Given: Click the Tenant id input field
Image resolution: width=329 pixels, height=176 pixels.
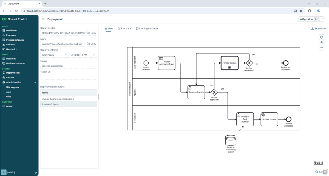Looking at the screenshot, I should point(69,77).
